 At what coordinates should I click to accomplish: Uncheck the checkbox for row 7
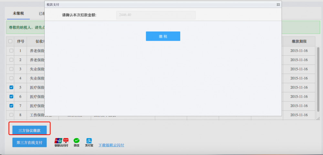[11, 105]
